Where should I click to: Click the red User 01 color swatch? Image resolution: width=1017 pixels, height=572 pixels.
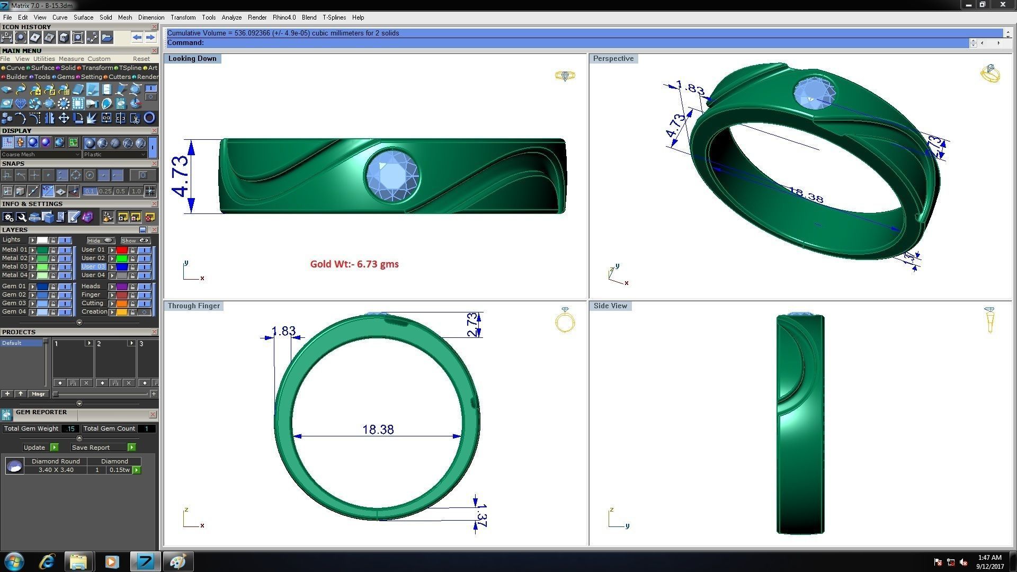122,250
